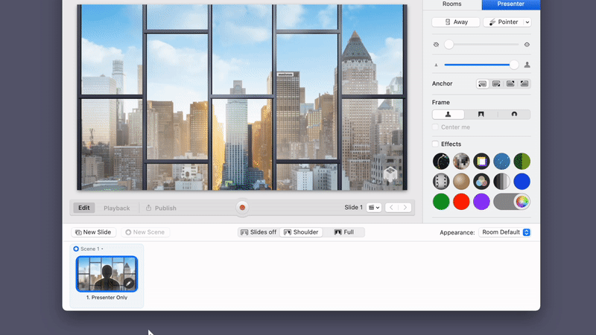Pick the green color swatch

pos(441,202)
